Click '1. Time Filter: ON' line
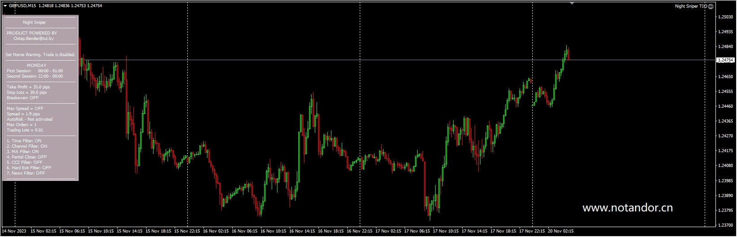The image size is (737, 237). tap(24, 141)
